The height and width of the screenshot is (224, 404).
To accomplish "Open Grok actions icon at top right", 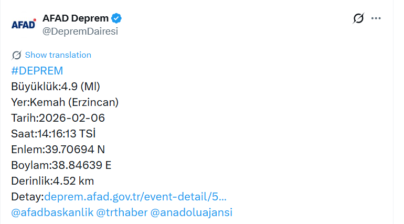I will pyautogui.click(x=358, y=18).
